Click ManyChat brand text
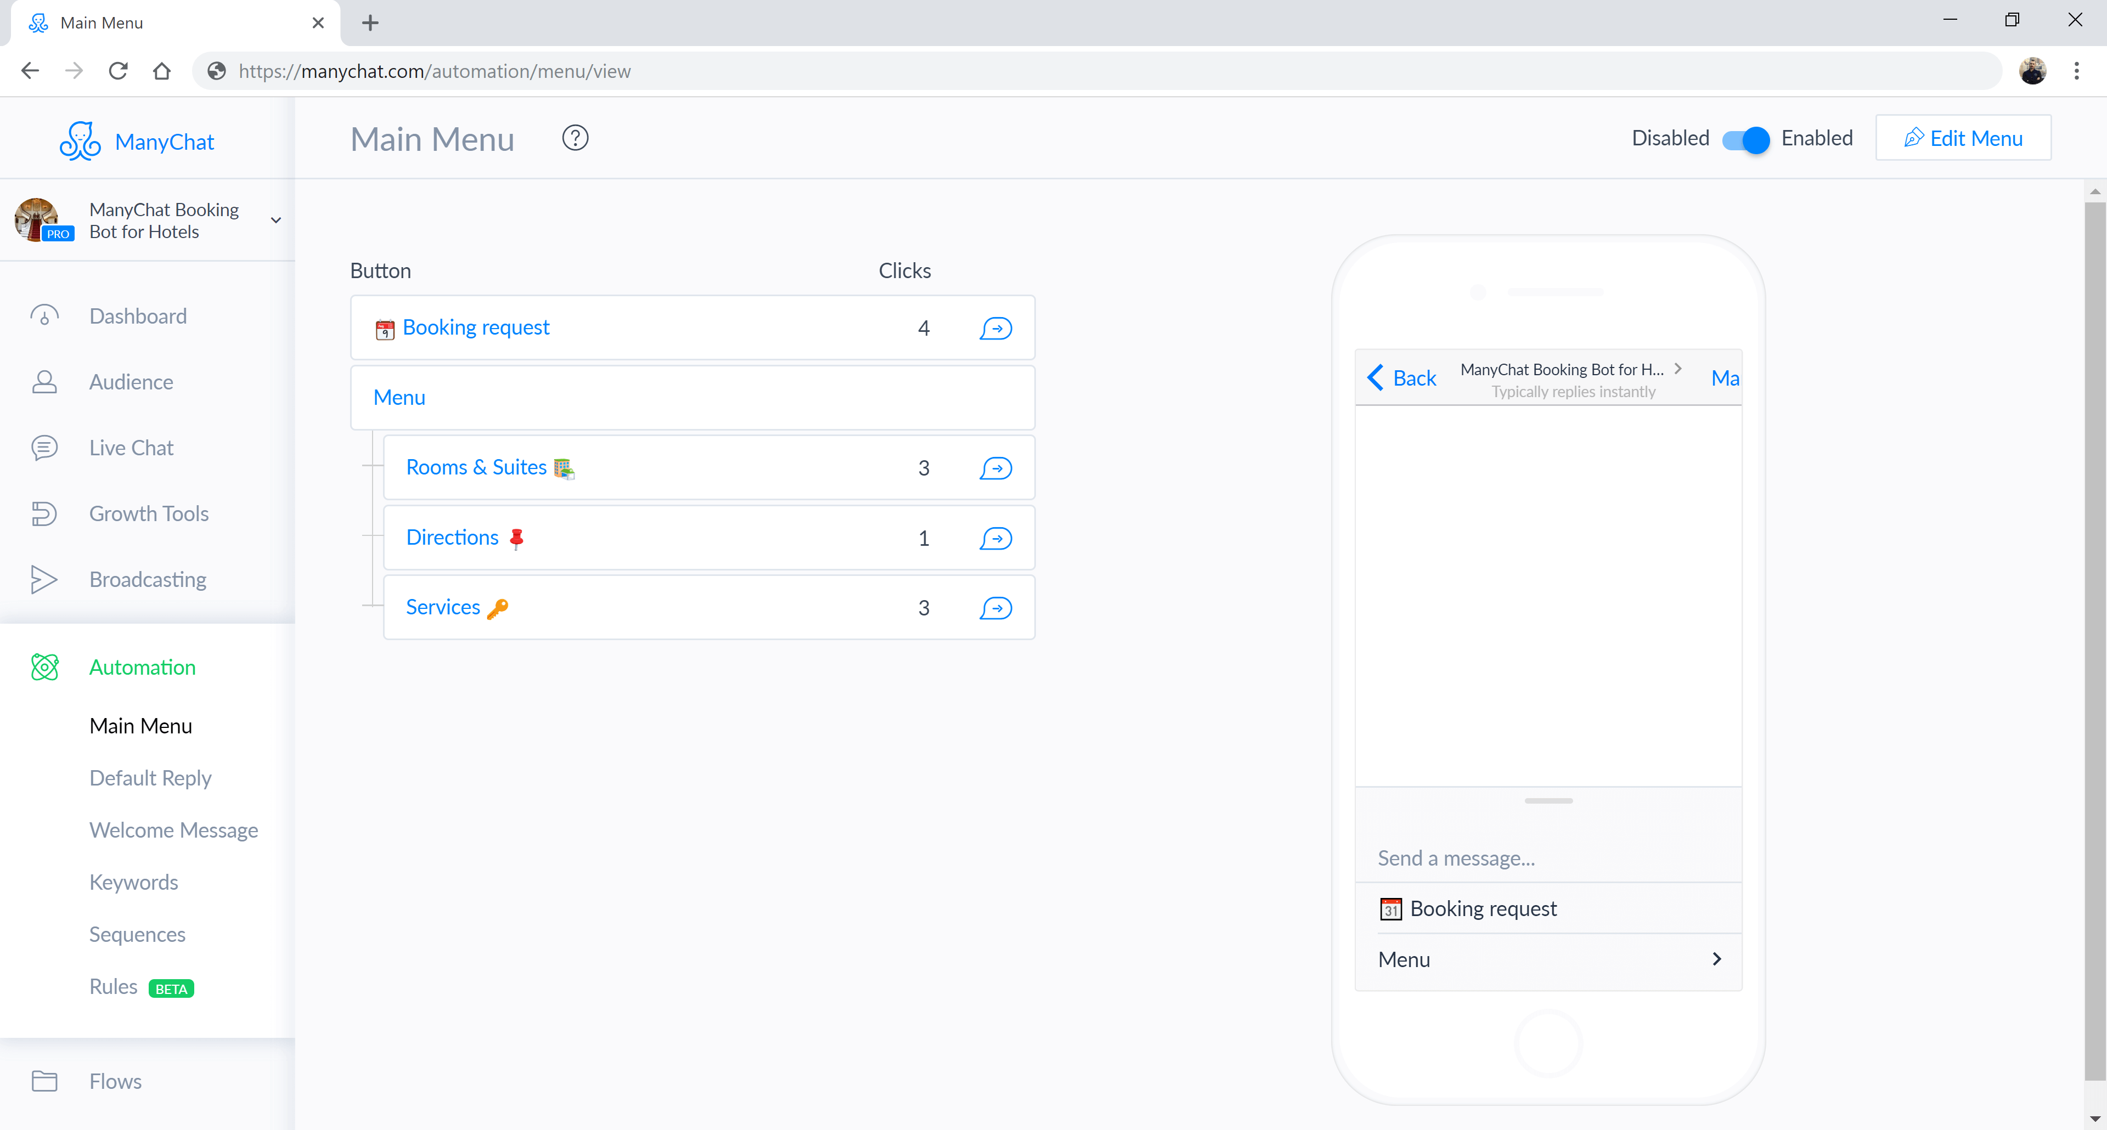Image resolution: width=2107 pixels, height=1130 pixels. click(x=165, y=142)
